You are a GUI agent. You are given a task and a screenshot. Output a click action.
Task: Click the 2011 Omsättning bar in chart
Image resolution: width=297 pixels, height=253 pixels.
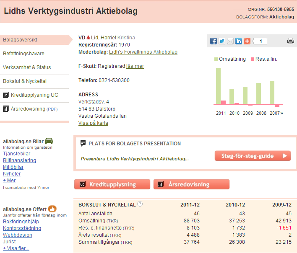(218, 86)
